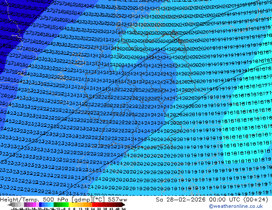Open the weatheronline.co.uk copyright link
This screenshot has width=272, height=210.
click(x=236, y=206)
